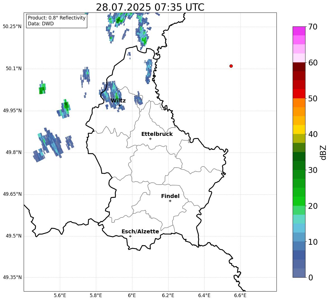Click the 49.65°N latitude label
330x301 pixels.
click(x=12, y=194)
